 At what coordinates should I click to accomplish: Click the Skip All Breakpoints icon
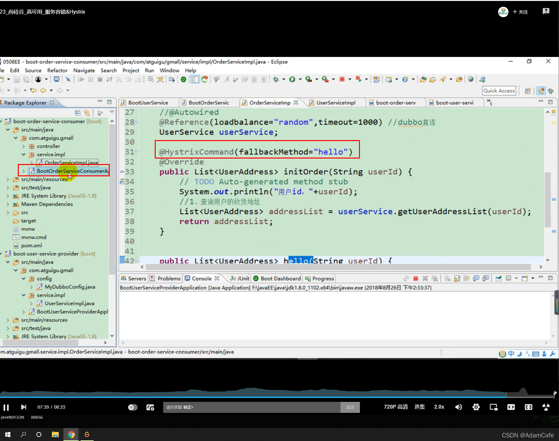[68, 79]
